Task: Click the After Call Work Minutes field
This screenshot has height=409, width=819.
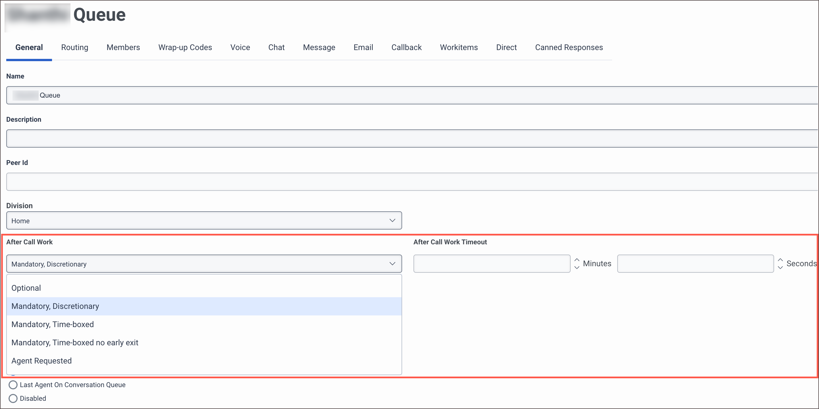Action: click(x=492, y=264)
